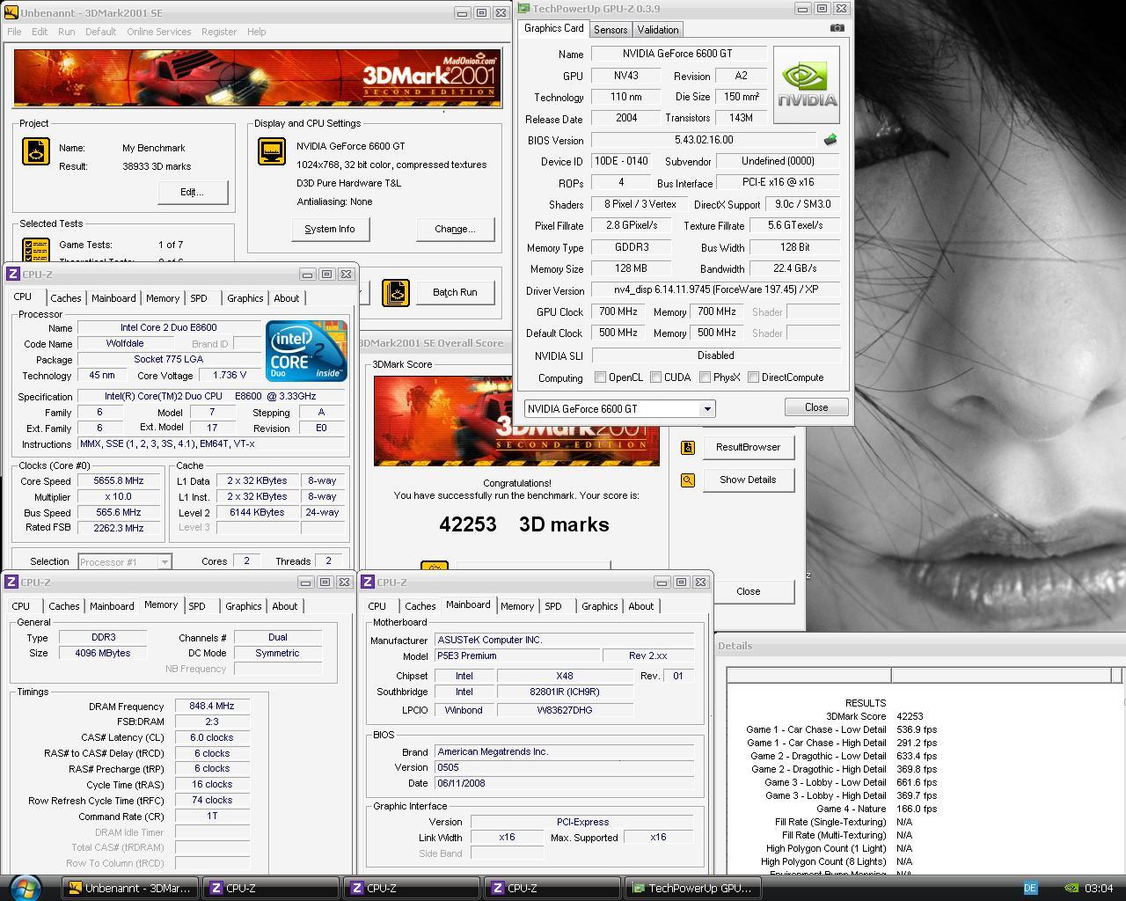The width and height of the screenshot is (1126, 901).
Task: Click the Game 1 - Car Chase - Low Detail row
Action: pos(840,729)
